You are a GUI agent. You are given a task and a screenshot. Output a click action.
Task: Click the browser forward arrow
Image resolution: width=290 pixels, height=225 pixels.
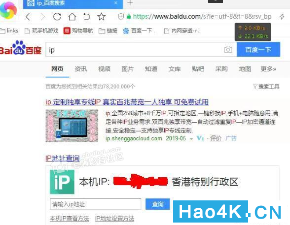coord(42,17)
